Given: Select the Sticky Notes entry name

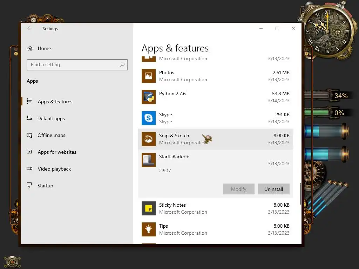Looking at the screenshot, I should pos(172,205).
